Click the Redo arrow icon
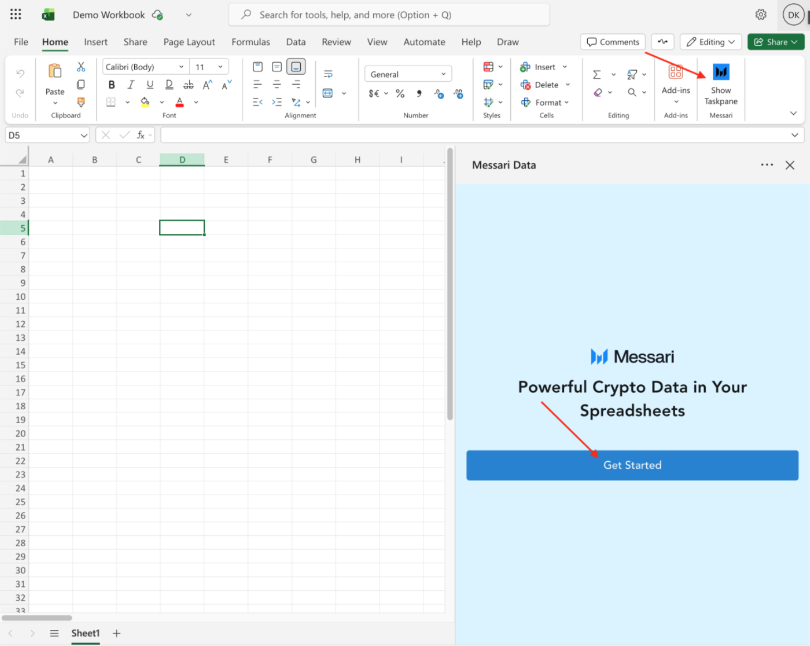810x646 pixels. click(x=20, y=92)
